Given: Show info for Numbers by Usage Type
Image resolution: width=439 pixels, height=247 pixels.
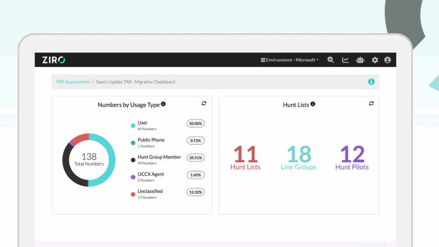Looking at the screenshot, I should point(163,104).
